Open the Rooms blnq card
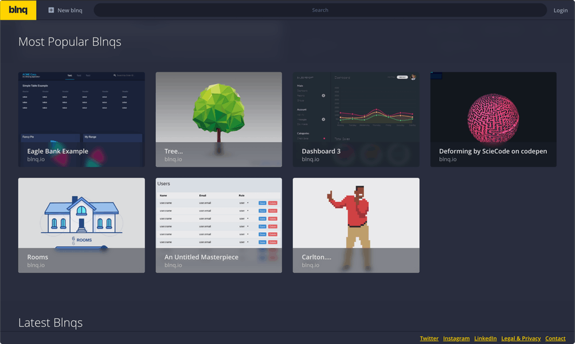Screen dimensions: 575x344 point(81,225)
